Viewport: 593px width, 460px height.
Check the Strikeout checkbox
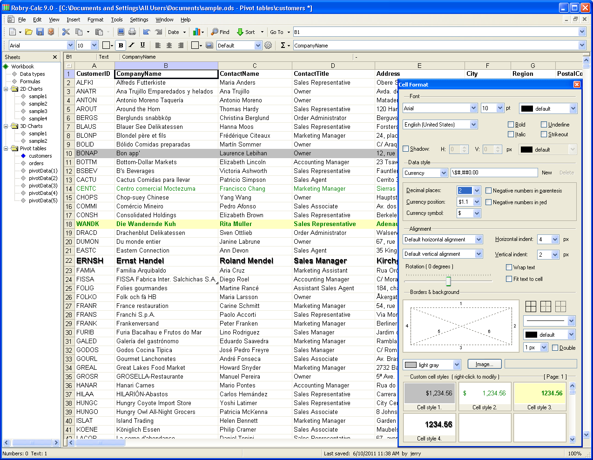(x=544, y=134)
